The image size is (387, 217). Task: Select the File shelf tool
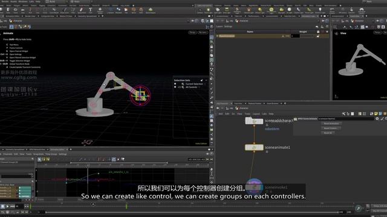pyautogui.click(x=126, y=10)
